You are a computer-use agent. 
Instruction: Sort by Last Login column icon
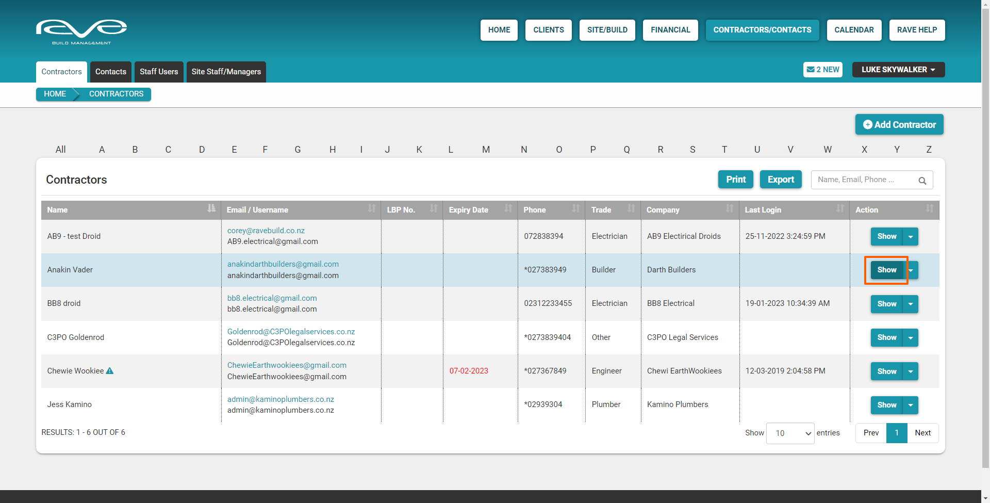click(840, 208)
